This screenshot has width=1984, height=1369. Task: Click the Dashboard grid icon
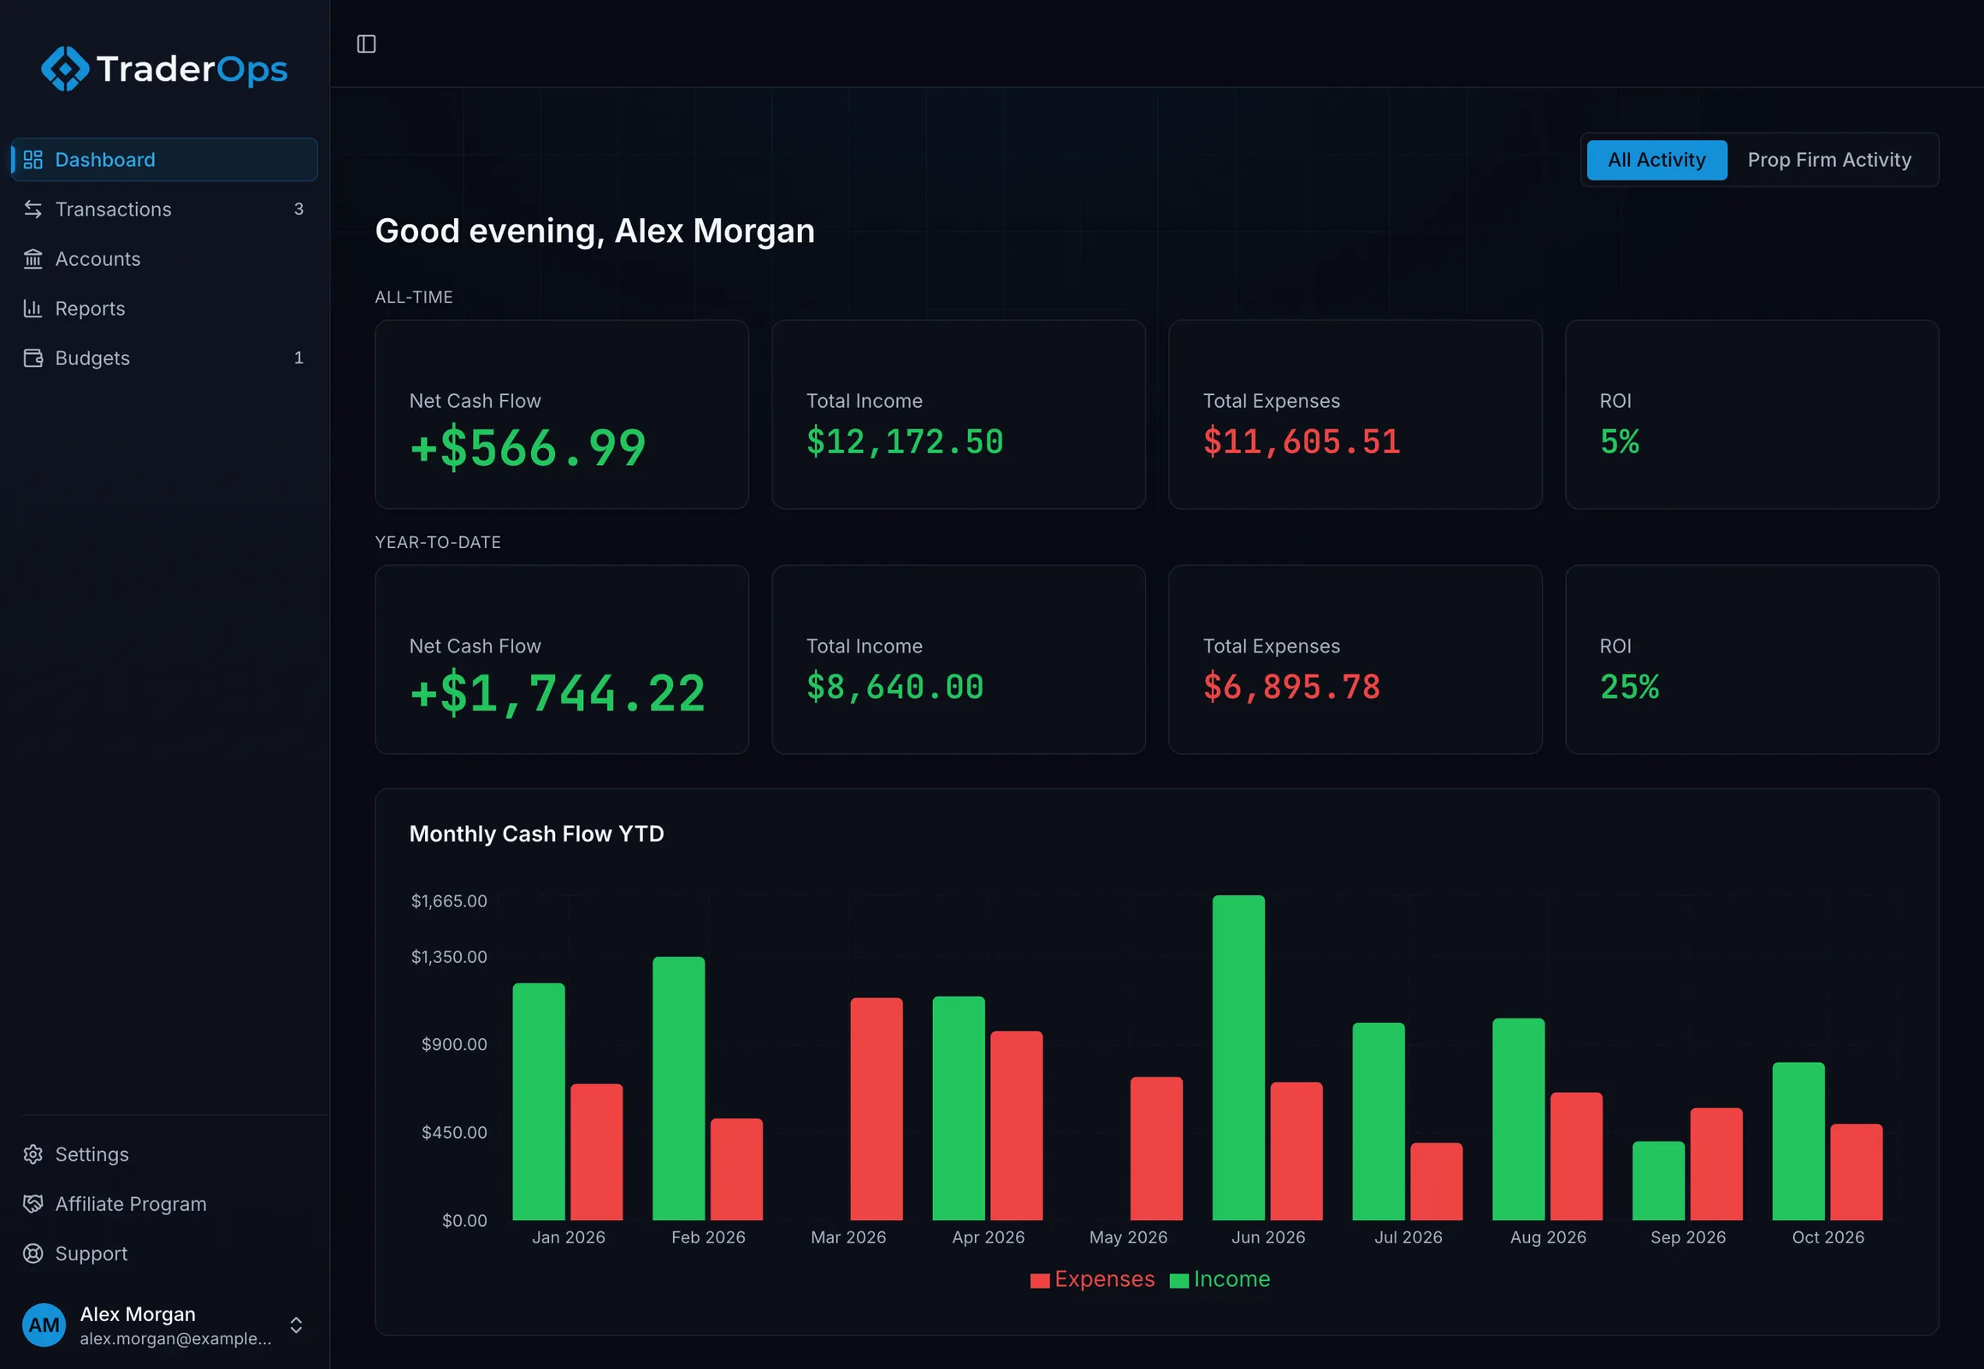pyautogui.click(x=32, y=160)
